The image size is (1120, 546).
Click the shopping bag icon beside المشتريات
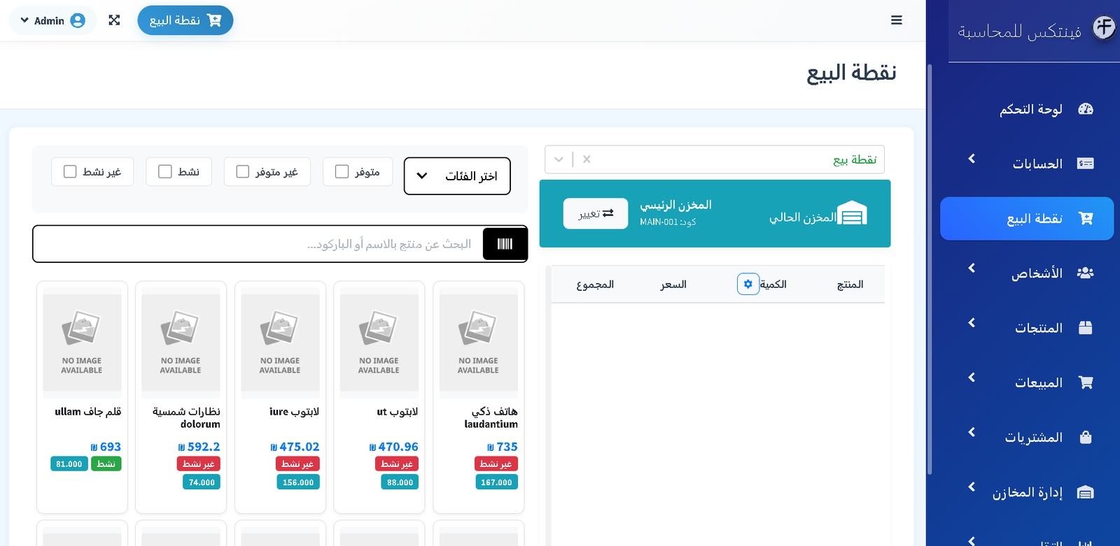click(1086, 438)
